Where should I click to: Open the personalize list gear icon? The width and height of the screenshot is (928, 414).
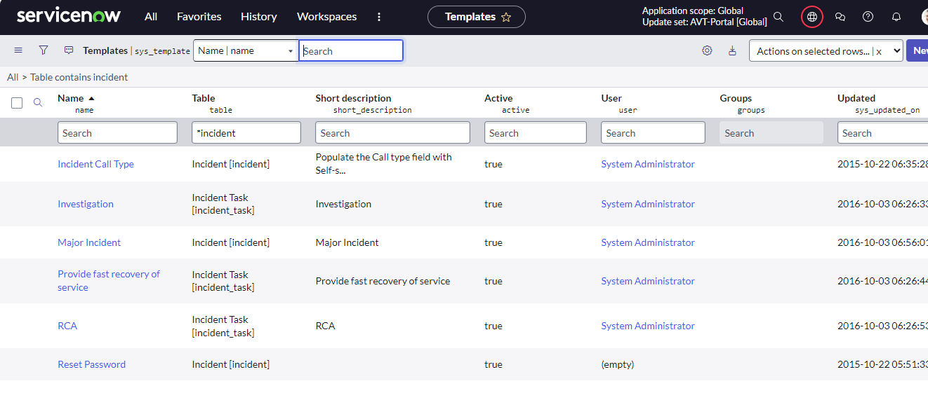coord(707,50)
